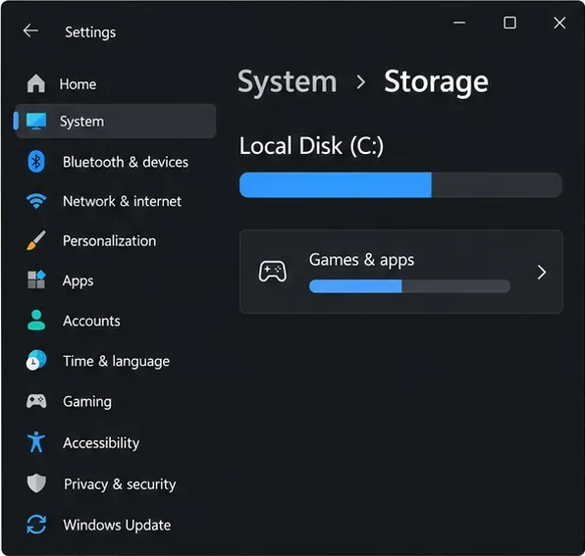Image resolution: width=585 pixels, height=556 pixels.
Task: Select System in the sidebar
Action: tap(115, 122)
